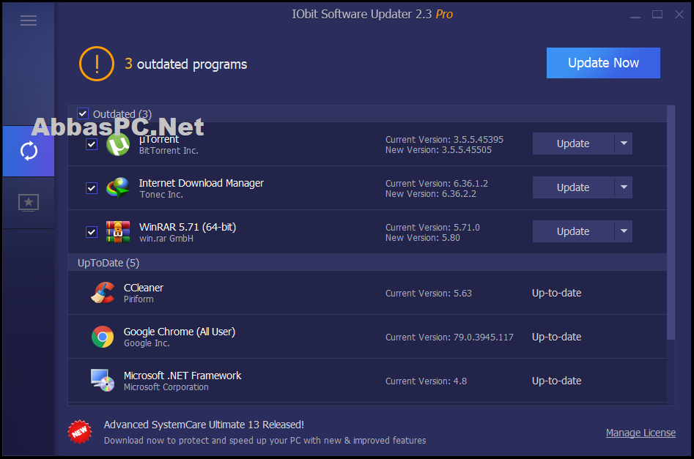Click the Update Now button

tap(603, 63)
